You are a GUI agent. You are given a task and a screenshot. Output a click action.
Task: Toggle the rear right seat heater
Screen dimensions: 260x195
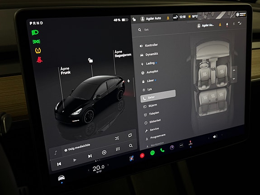click(x=221, y=95)
